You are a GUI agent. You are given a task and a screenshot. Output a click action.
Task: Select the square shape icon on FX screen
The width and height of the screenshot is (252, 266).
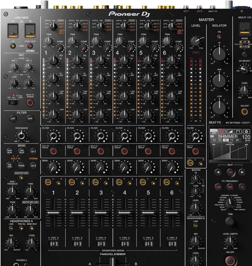(238, 132)
